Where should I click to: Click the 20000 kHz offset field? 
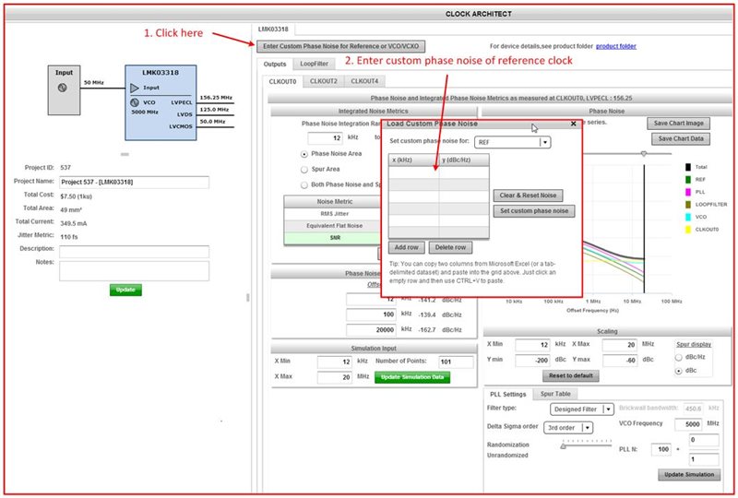tap(371, 329)
